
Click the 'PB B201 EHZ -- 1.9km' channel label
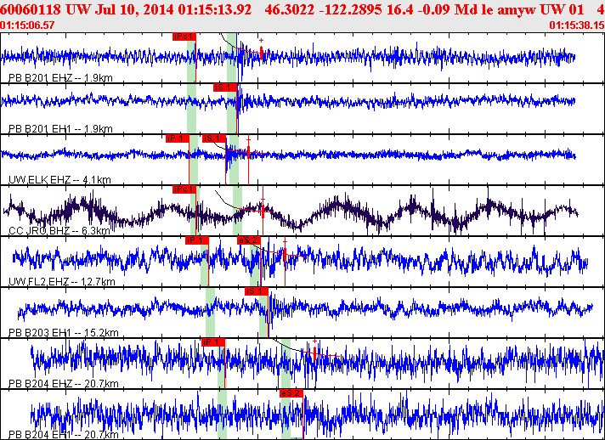click(60, 78)
